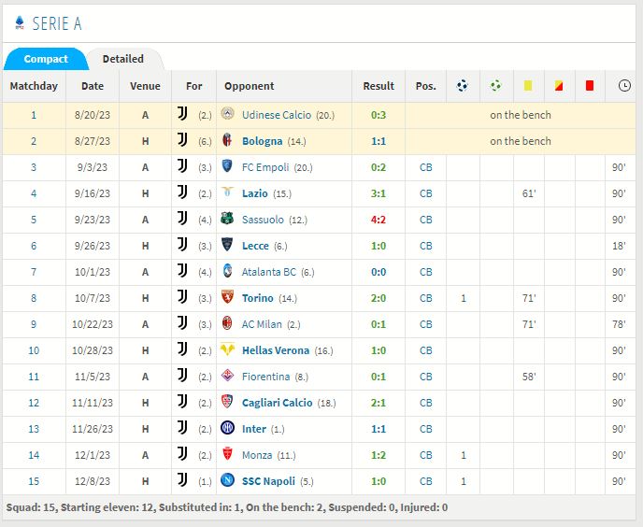Click the red card column icon
Screen dimensions: 643x527
tap(590, 86)
